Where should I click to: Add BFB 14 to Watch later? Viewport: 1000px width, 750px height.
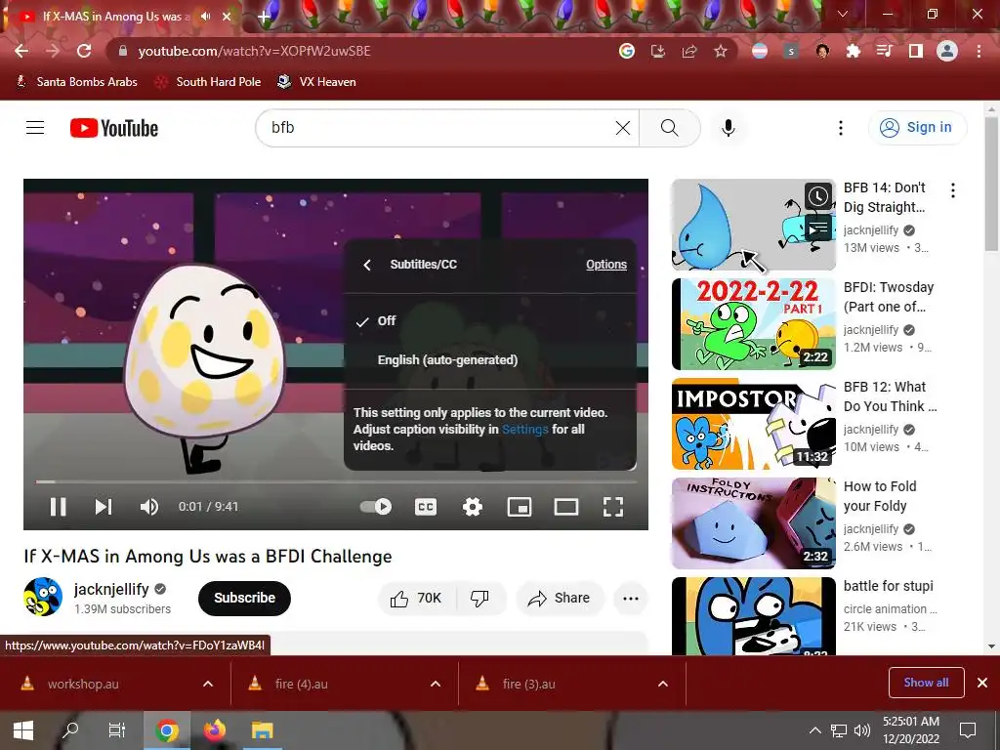click(818, 196)
